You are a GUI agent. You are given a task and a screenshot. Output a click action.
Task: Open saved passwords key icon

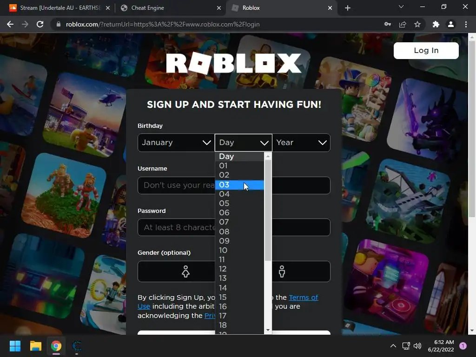tap(387, 24)
